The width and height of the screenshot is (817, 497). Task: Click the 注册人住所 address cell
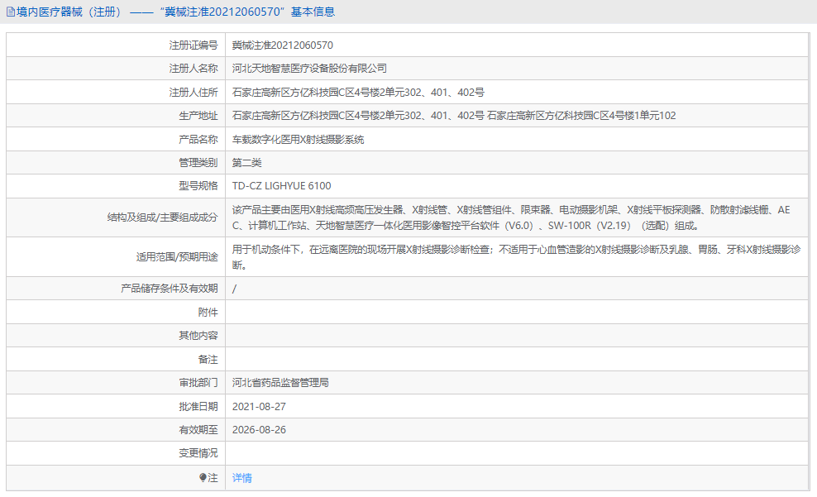tap(354, 92)
